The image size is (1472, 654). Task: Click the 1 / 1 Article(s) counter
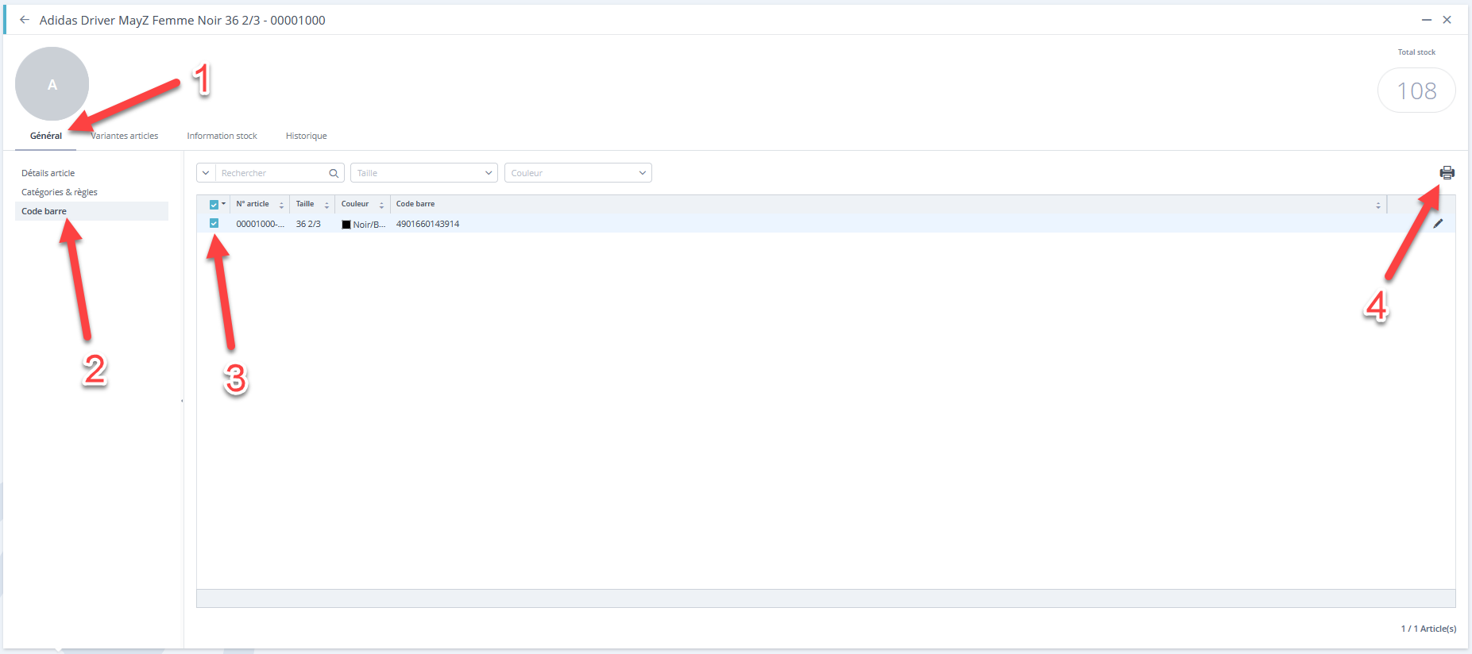pyautogui.click(x=1428, y=629)
